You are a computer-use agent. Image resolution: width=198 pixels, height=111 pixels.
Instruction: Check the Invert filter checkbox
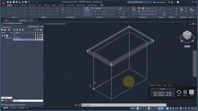[2, 101]
